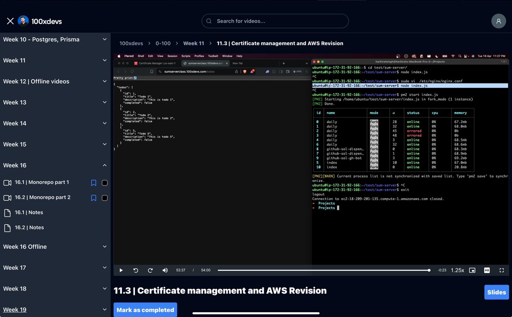
Task: Click the Shell menu in video
Action: 141,56
